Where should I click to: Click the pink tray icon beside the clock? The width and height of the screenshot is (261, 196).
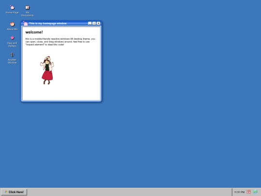pyautogui.click(x=248, y=192)
